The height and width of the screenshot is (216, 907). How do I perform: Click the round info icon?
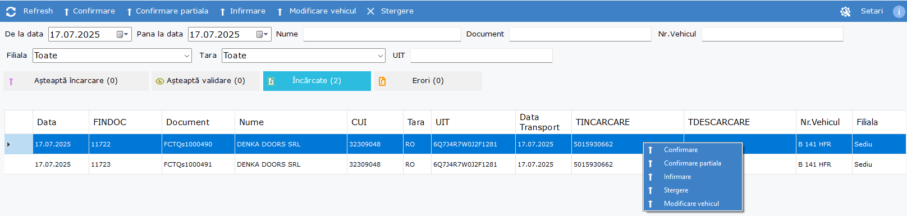899,11
